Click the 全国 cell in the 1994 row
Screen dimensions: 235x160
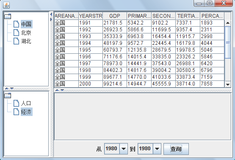[66, 43]
